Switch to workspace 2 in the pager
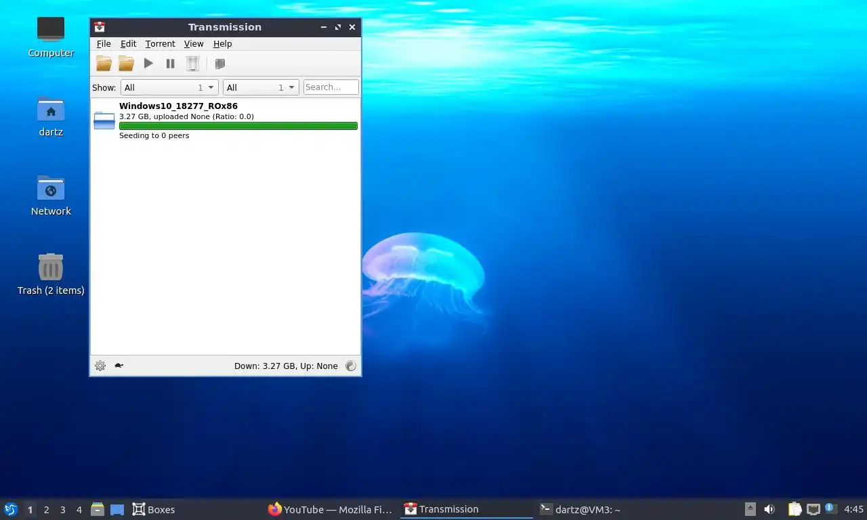Image resolution: width=867 pixels, height=520 pixels. [46, 510]
